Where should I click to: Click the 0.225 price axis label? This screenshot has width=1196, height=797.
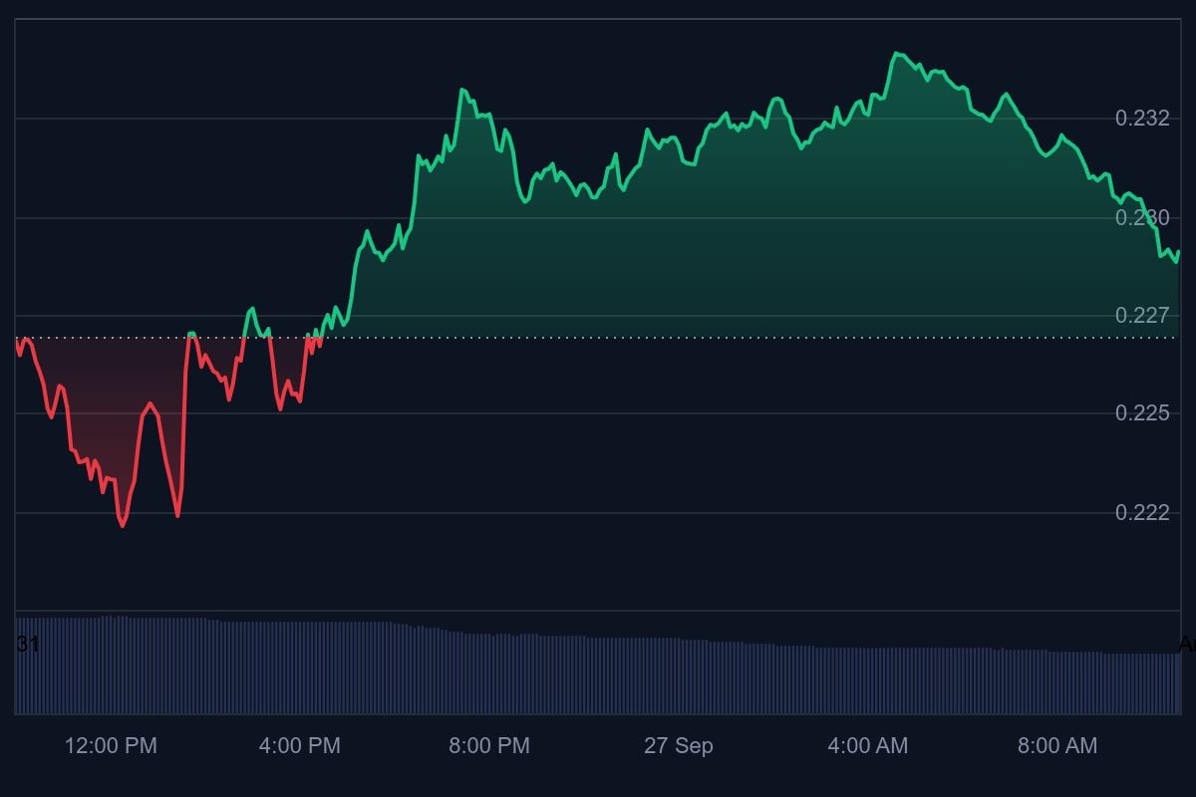1142,413
